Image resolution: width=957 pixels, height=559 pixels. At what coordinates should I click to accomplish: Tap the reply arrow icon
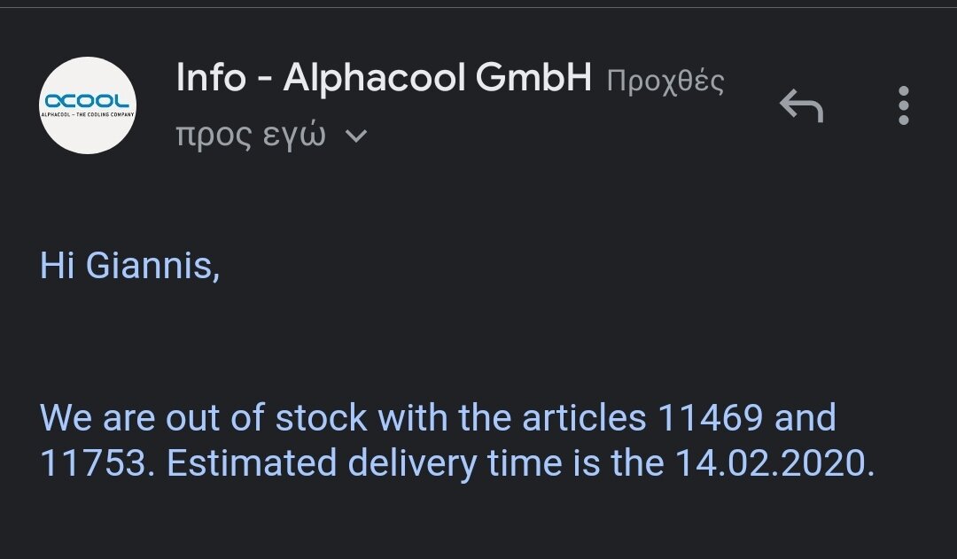[801, 105]
